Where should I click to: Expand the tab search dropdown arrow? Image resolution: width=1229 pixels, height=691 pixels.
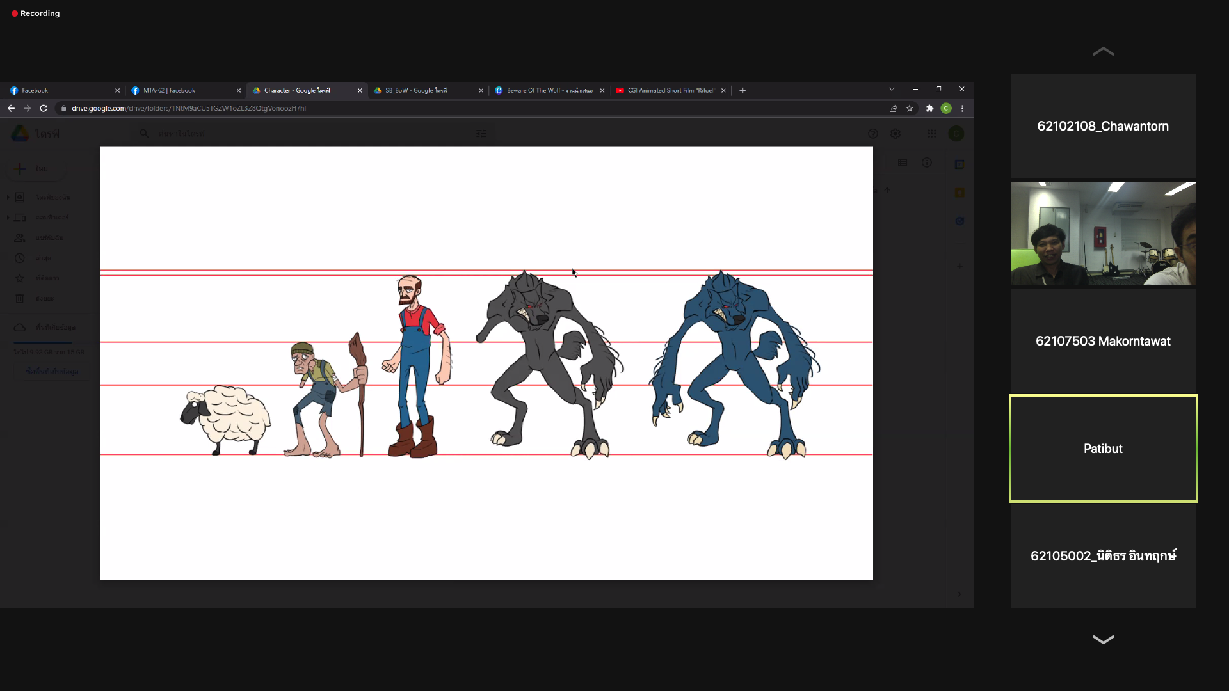tap(892, 90)
